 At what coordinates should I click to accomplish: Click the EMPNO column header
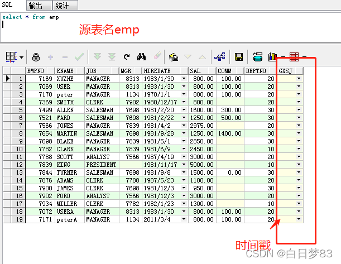click(40, 71)
